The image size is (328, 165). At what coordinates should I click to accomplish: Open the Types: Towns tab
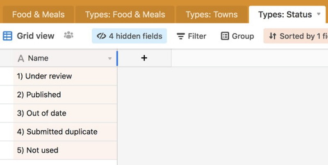coord(212,15)
